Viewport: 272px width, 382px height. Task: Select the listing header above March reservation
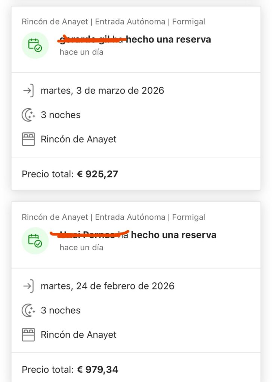pos(113,22)
